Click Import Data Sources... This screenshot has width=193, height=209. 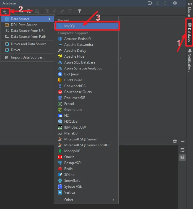(28, 57)
